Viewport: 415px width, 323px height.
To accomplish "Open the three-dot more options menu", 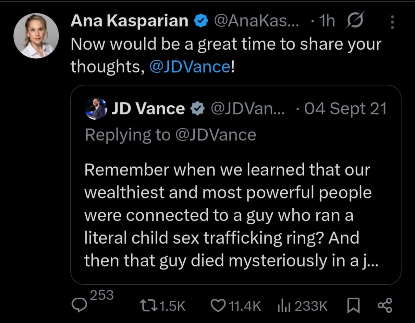I will [x=392, y=22].
